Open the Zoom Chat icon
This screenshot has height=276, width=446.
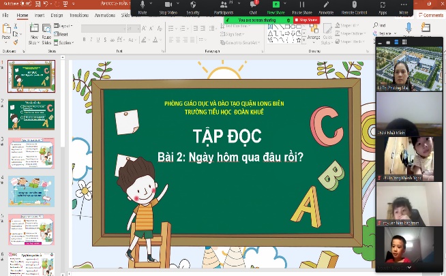point(253,5)
